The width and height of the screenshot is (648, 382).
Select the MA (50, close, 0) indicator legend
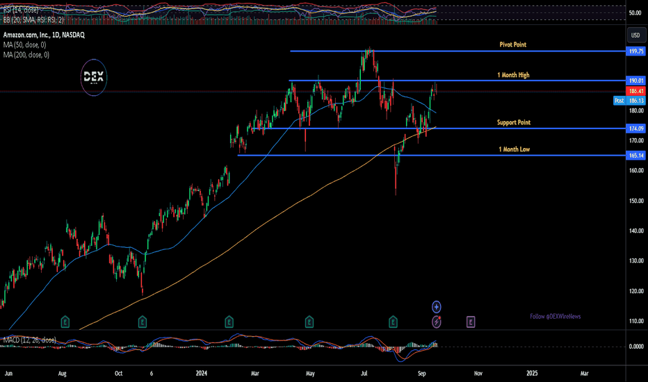pos(25,44)
